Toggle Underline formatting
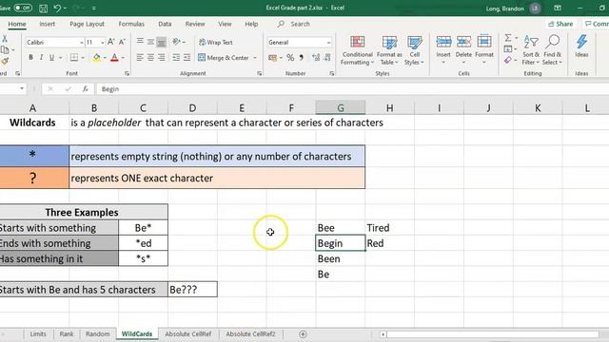Viewport: 609px width, 342px height. coord(51,58)
